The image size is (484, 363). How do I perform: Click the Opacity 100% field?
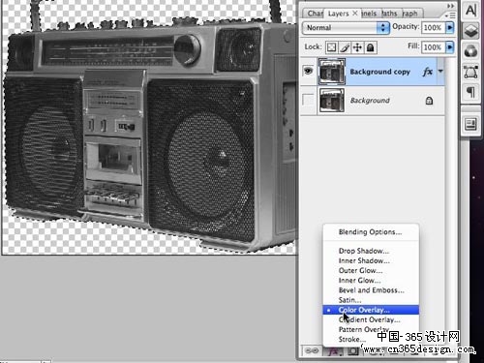[x=433, y=27]
